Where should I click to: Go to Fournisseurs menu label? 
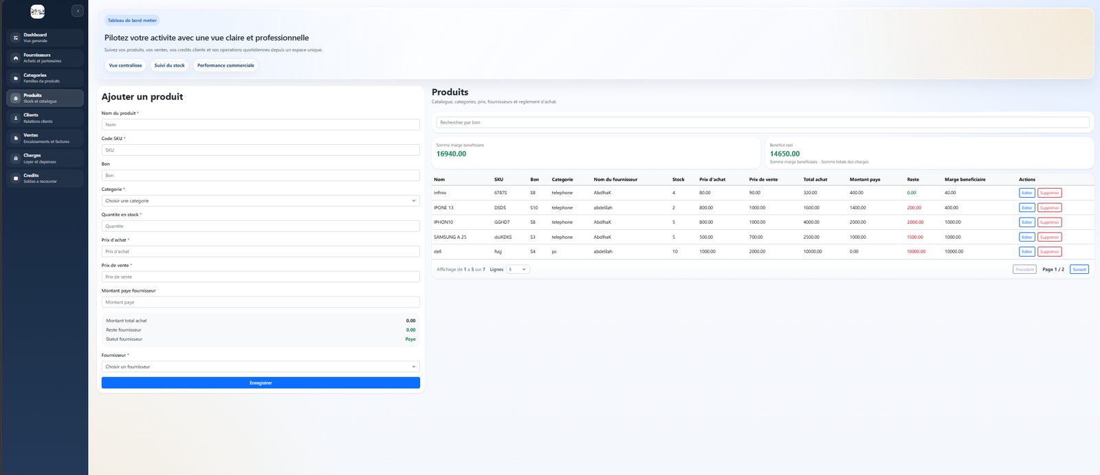pos(37,55)
